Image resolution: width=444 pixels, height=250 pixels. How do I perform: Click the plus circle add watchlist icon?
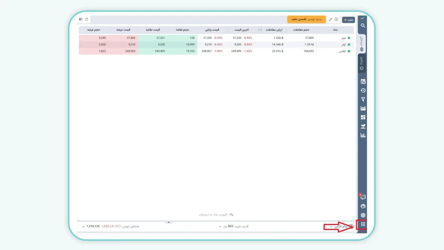click(x=336, y=19)
